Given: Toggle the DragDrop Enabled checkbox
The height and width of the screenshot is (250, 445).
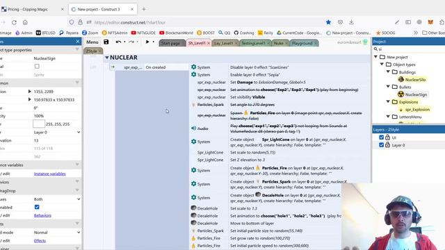Looking at the screenshot, I should point(37,207).
